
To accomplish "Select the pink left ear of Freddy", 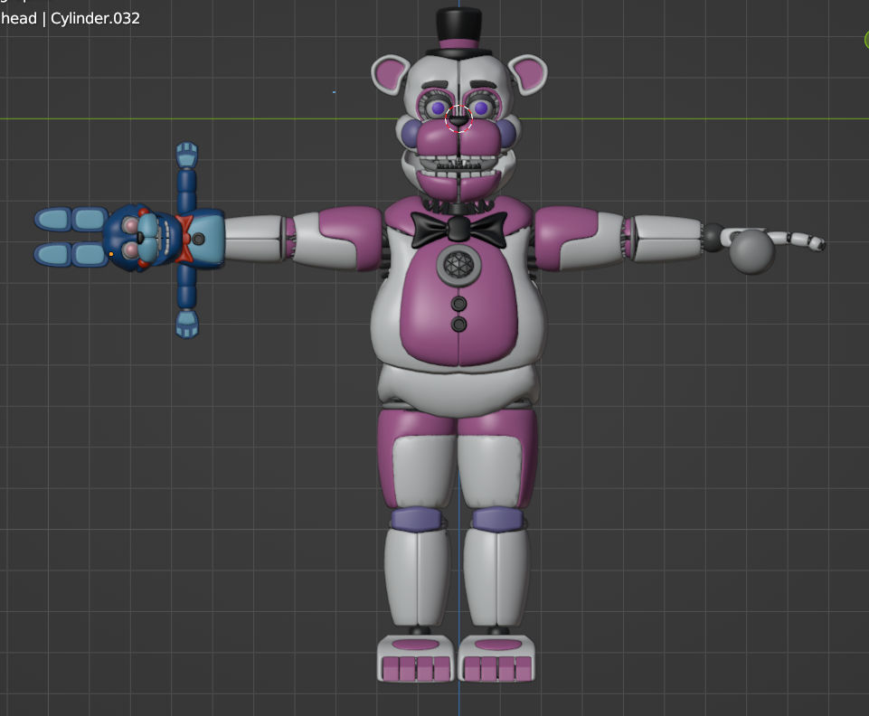I will (x=390, y=74).
